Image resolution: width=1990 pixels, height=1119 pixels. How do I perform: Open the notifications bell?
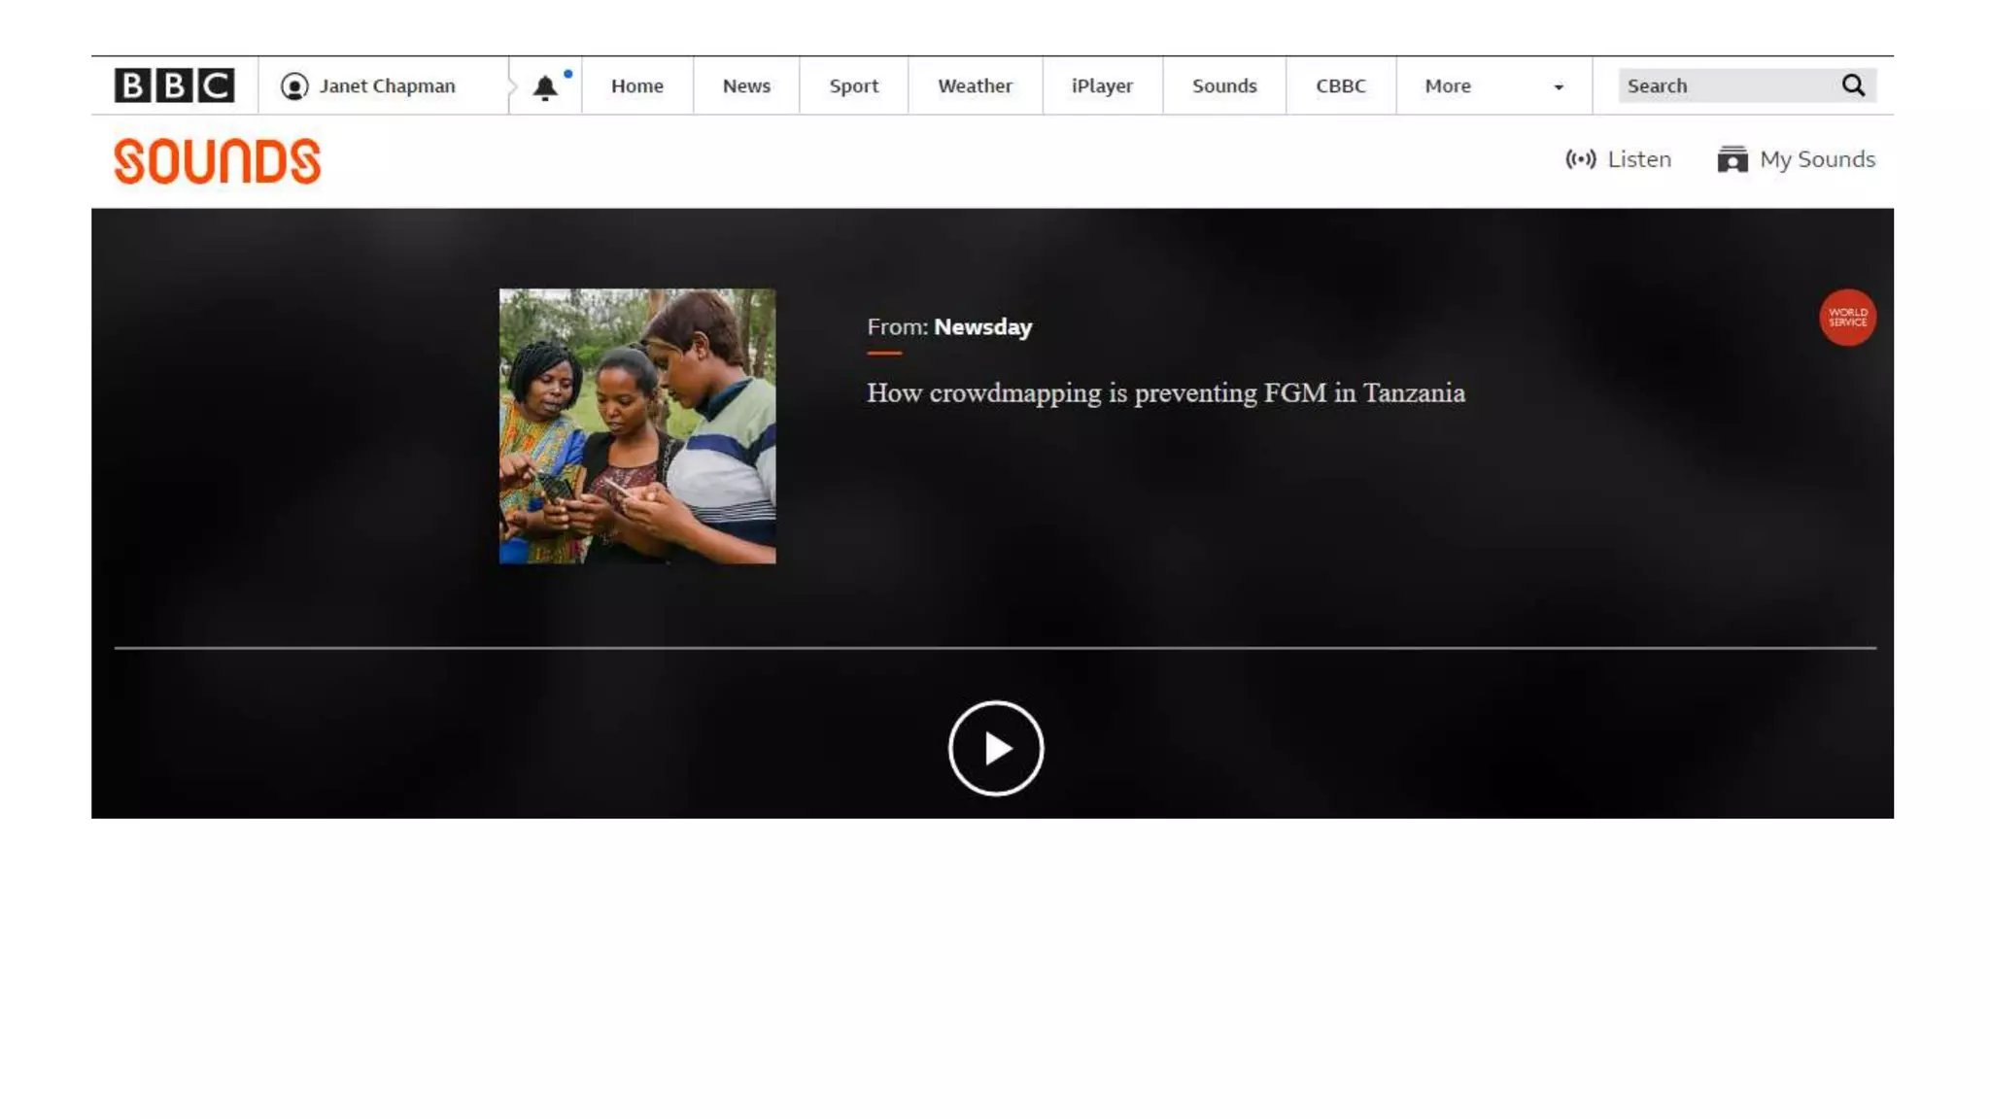(x=545, y=87)
